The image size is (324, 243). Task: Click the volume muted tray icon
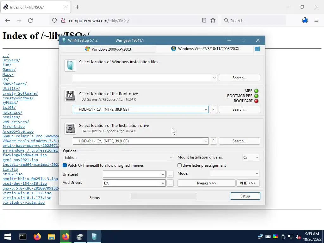pyautogui.click(x=298, y=237)
